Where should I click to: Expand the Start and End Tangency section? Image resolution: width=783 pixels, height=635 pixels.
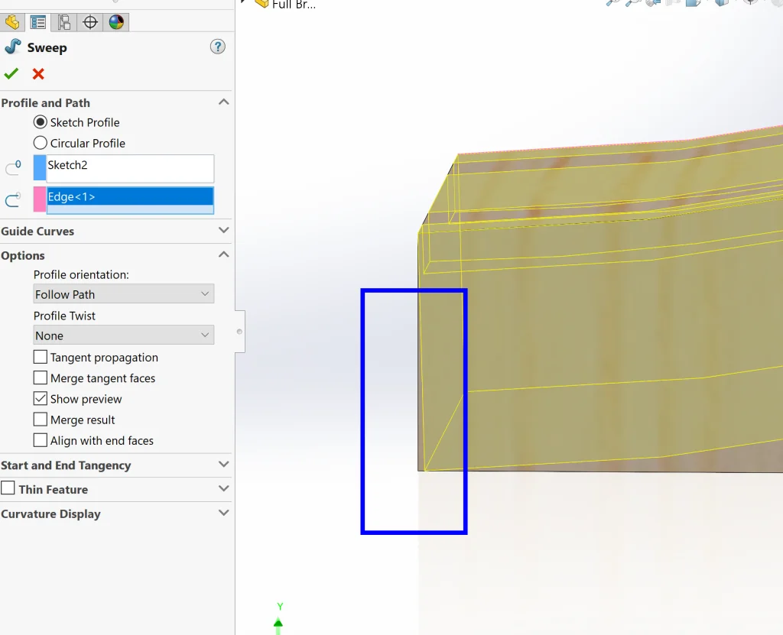click(223, 465)
